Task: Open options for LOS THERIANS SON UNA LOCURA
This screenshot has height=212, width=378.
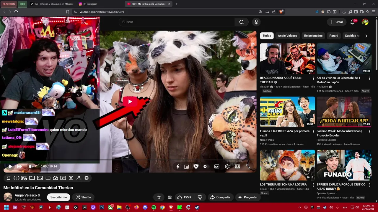Action: pyautogui.click(x=313, y=185)
